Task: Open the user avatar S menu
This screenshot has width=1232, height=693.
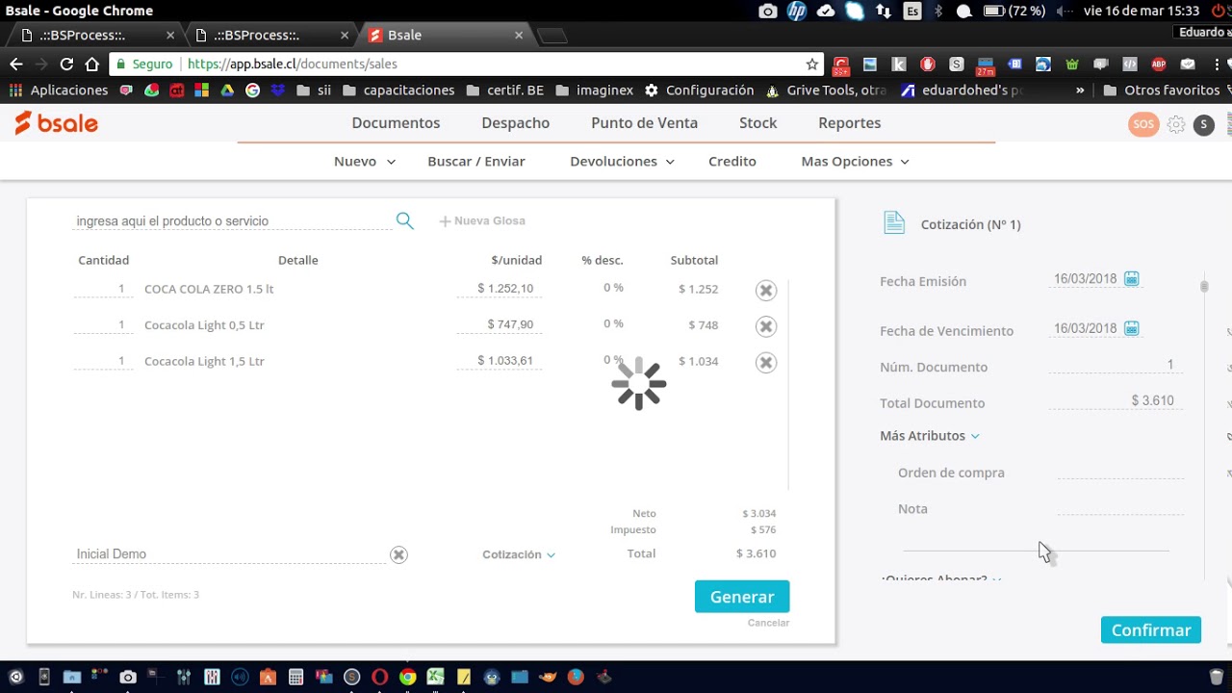Action: click(1203, 124)
